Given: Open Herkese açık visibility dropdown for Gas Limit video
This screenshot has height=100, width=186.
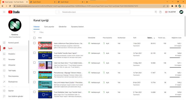Looking at the screenshot, I should (96, 83).
